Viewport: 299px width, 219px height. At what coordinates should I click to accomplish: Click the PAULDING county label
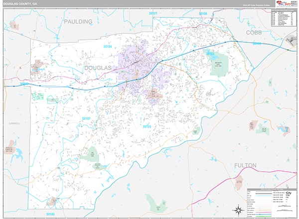(78, 22)
